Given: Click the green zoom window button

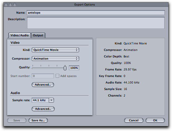Looking at the screenshot, I should coord(15,5).
